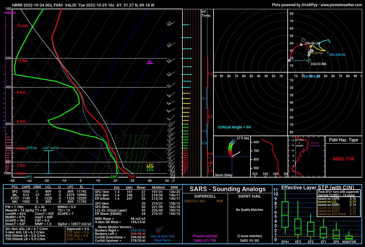Open the www.pivotalweather.com credit text
Screen dimensions: 365x247
341,5
